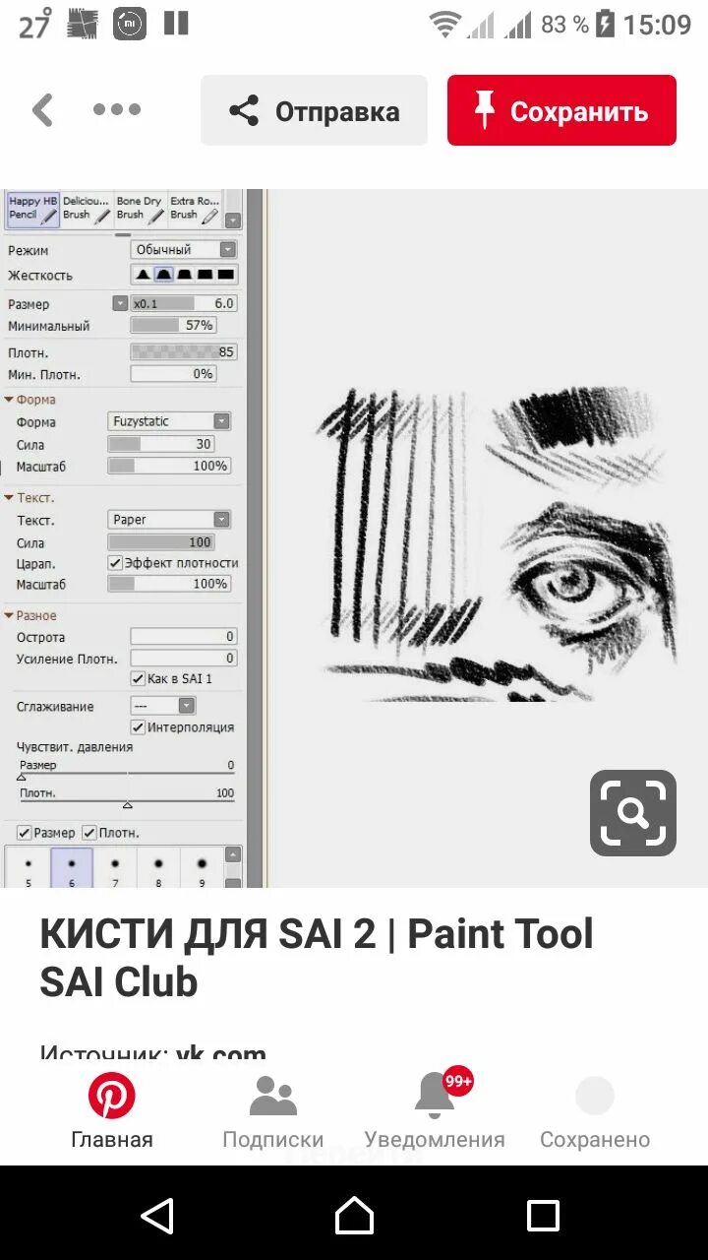Viewport: 708px width, 1260px height.
Task: Select brush size dot 8
Action: [158, 869]
